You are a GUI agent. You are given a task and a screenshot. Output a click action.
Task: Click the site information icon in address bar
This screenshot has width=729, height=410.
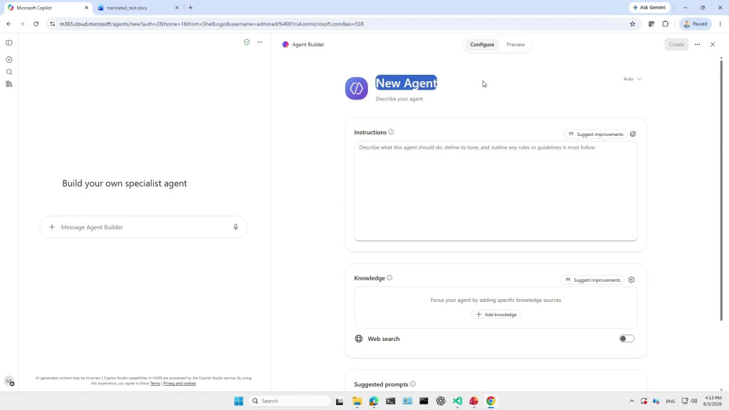tap(52, 24)
